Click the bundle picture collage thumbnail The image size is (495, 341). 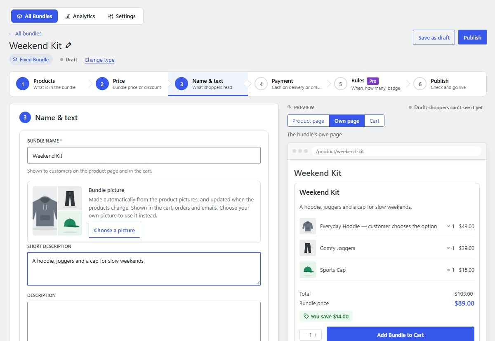[x=57, y=211]
